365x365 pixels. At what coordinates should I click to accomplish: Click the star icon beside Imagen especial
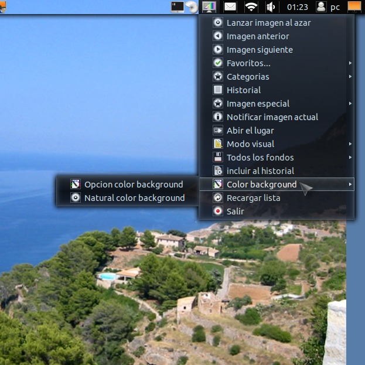pos(218,103)
